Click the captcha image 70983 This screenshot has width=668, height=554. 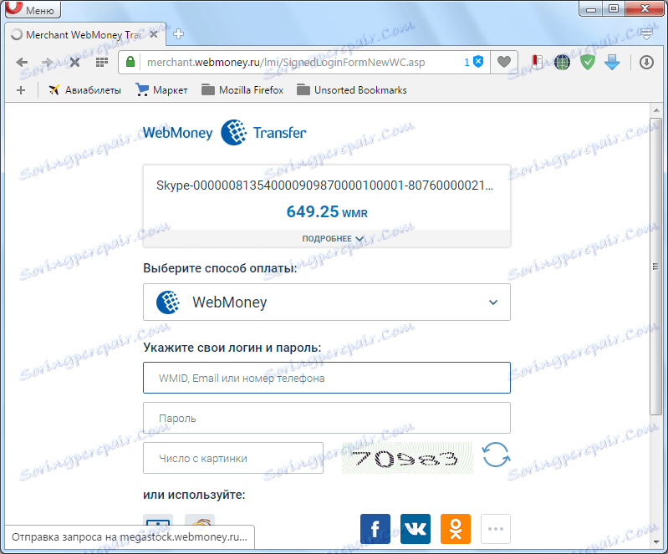pos(407,458)
